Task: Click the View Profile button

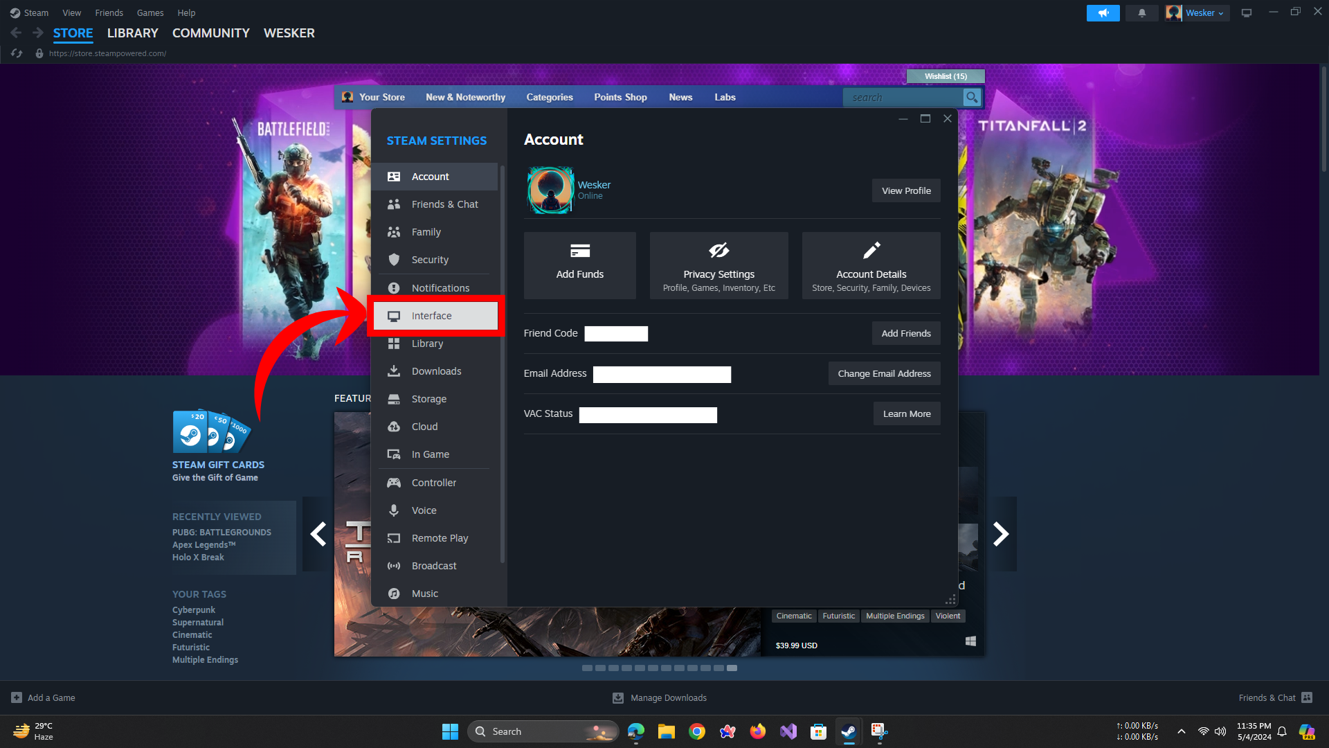Action: [905, 191]
